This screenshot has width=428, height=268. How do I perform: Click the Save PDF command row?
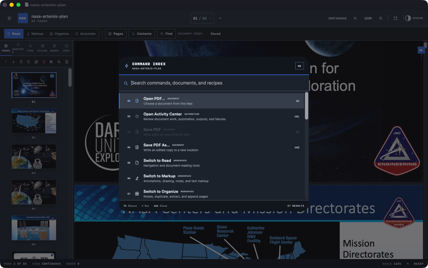[212, 132]
